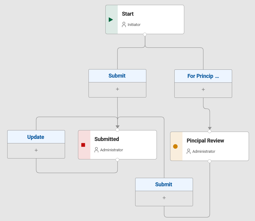Select the Pincipal Review node title text
This screenshot has width=255, height=221.
click(205, 141)
